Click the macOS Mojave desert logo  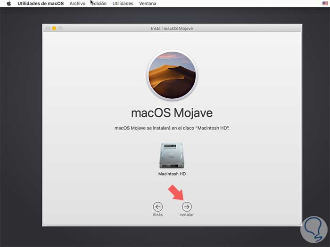[x=172, y=75]
